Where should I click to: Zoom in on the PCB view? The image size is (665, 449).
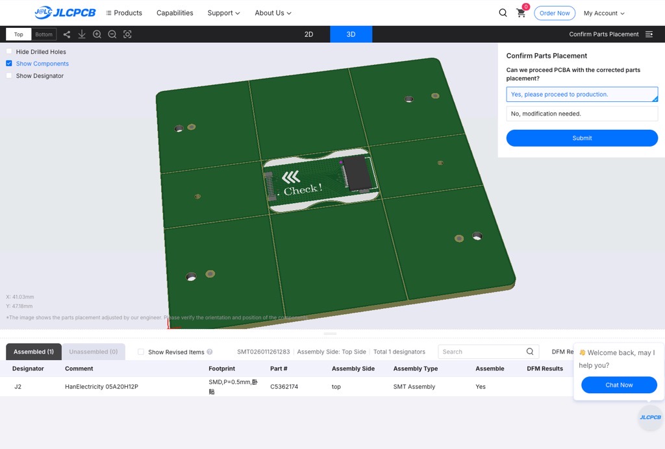[97, 34]
